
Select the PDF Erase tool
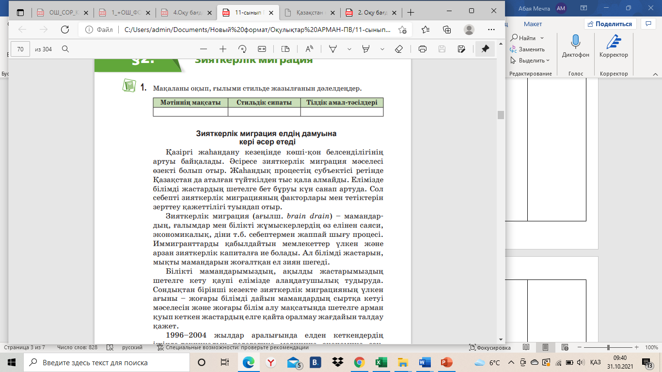click(399, 49)
